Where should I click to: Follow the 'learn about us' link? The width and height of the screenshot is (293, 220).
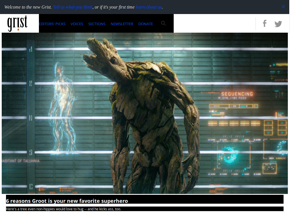tap(149, 7)
